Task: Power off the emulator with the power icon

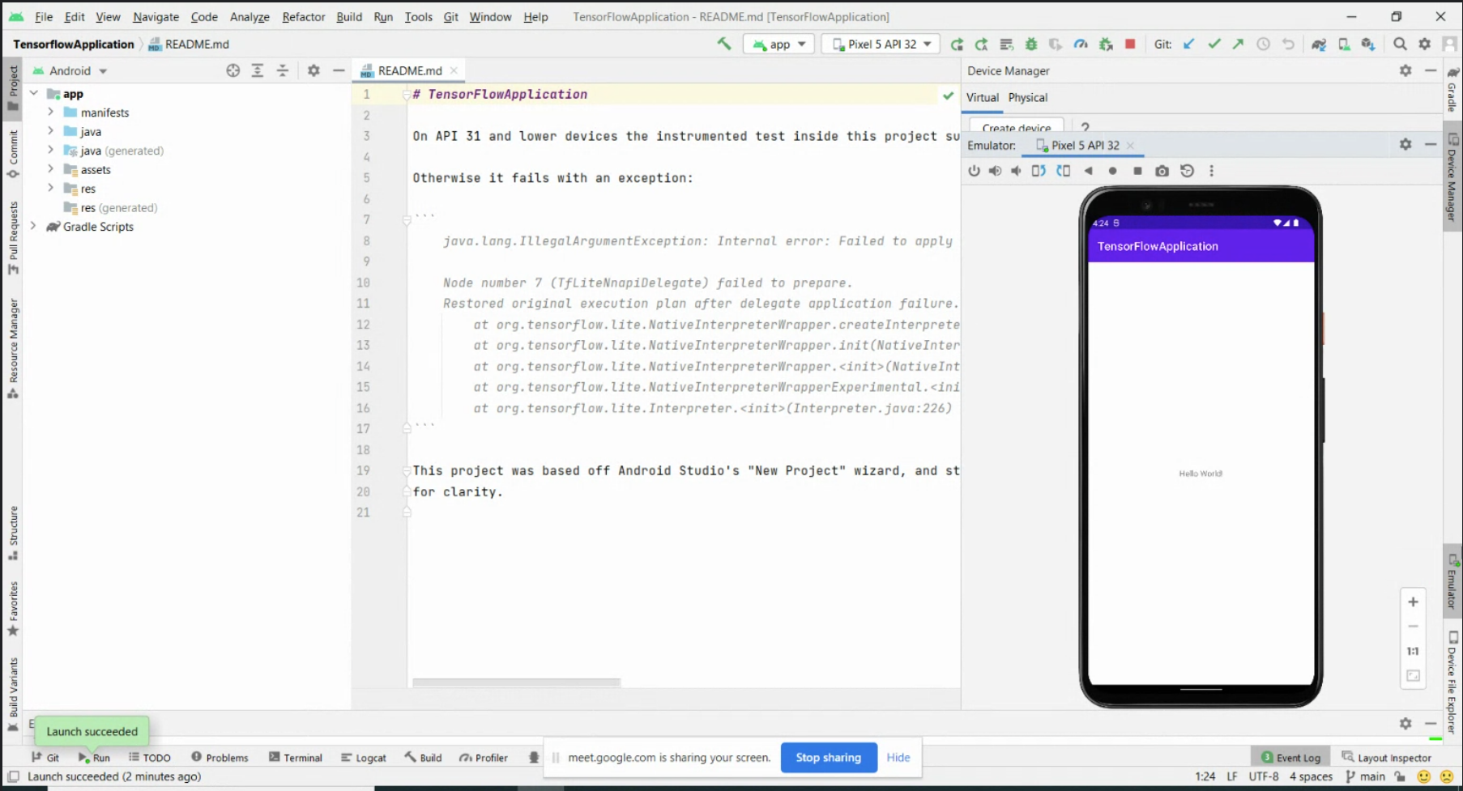Action: coord(973,171)
